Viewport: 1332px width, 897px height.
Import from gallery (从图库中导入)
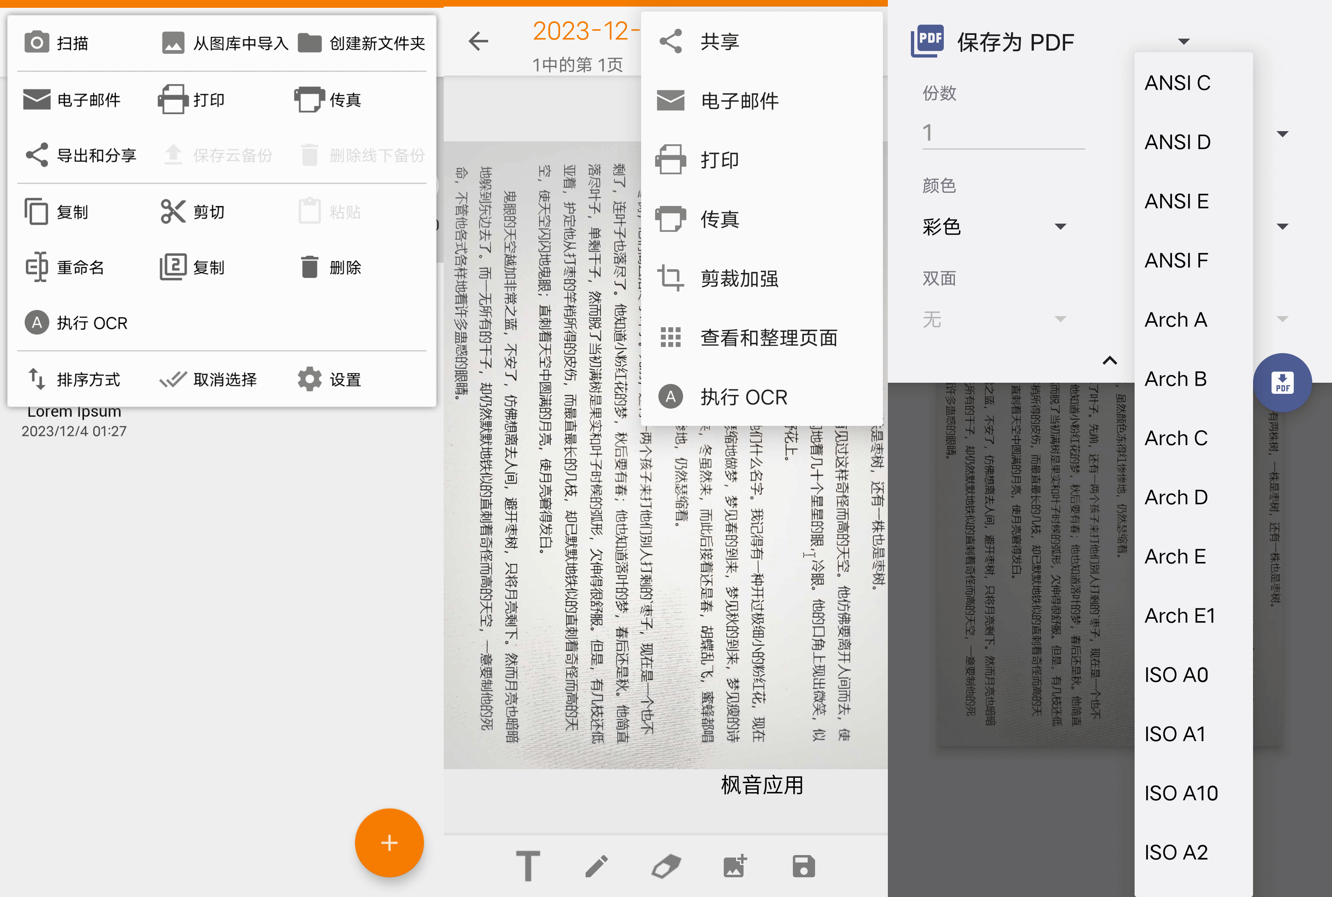pyautogui.click(x=224, y=43)
